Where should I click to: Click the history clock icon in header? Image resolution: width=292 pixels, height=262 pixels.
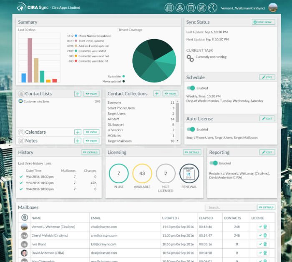point(212,7)
